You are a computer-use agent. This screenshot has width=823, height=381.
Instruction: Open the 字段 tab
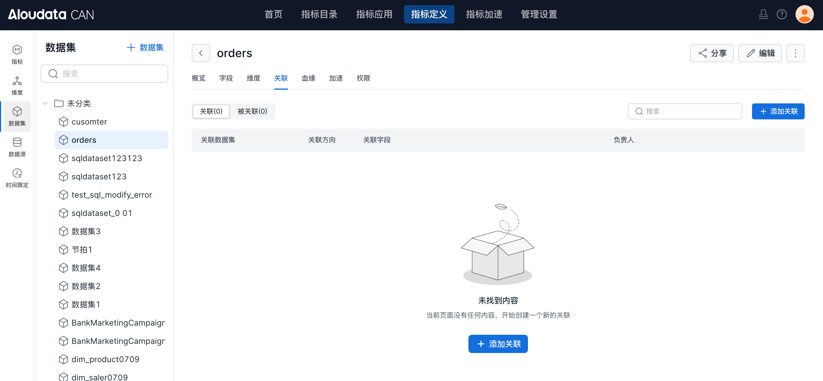coord(226,78)
